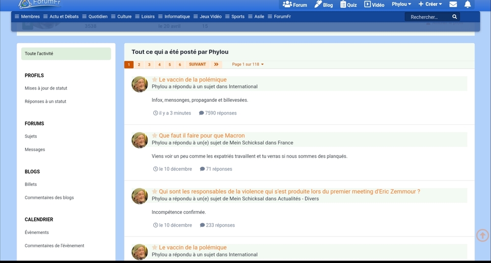Click 'il y a 3 minutes' timestamp

click(x=172, y=113)
